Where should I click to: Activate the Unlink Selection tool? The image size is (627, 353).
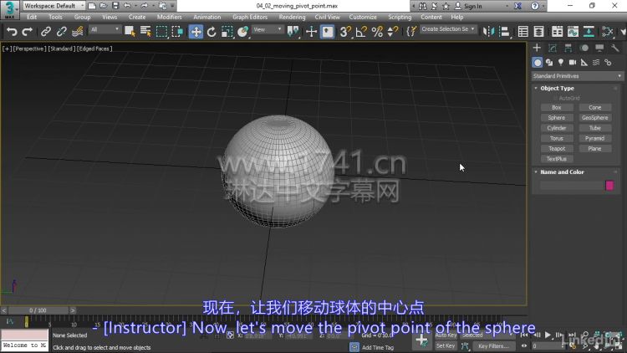[x=61, y=32]
